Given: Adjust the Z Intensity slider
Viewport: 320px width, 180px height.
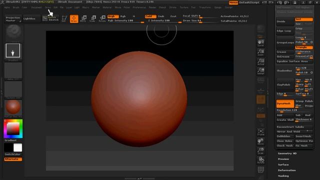Looking at the screenshot, I should (163, 21).
